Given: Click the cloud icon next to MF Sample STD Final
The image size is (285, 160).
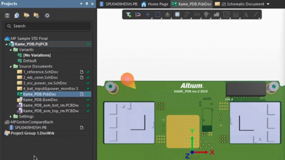Looking at the screenshot, I should click(7, 39).
